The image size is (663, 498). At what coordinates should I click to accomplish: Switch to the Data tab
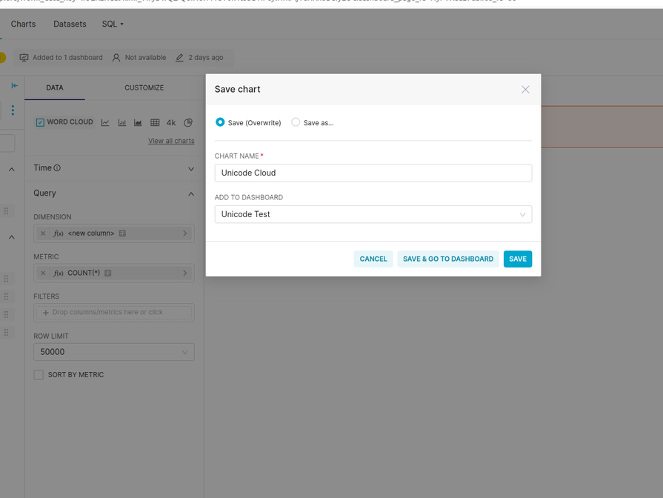tap(55, 87)
